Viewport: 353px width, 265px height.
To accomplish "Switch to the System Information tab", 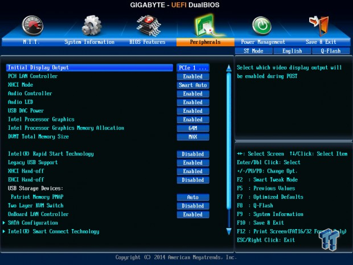I will (x=89, y=42).
